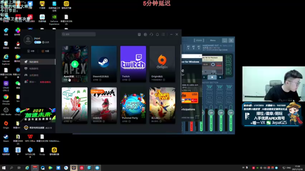Viewport: 305px width, 171px height.
Task: Open the notification bell in accelerator toolbar
Action: click(x=157, y=34)
